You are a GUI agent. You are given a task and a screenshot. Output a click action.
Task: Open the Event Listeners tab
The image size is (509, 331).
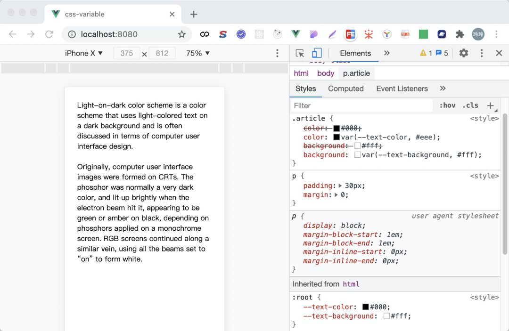402,89
